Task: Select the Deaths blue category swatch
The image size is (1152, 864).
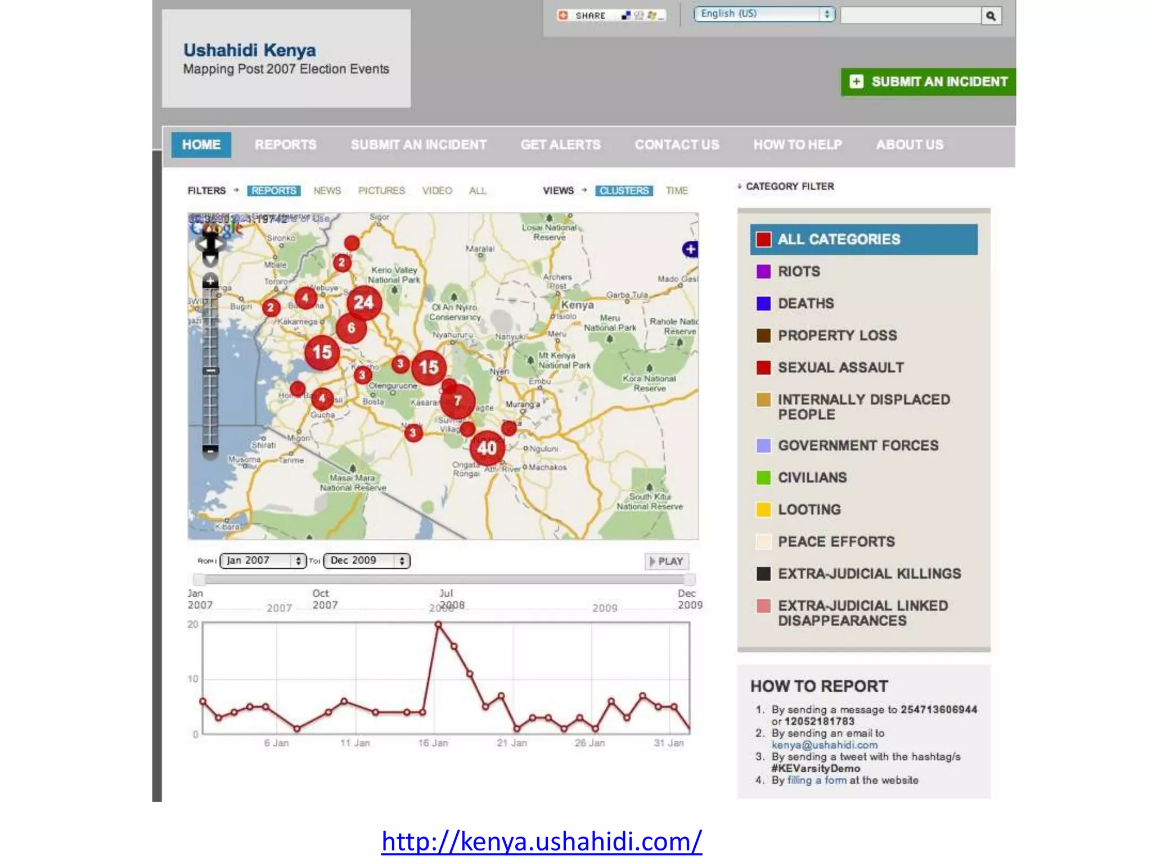Action: (x=763, y=304)
